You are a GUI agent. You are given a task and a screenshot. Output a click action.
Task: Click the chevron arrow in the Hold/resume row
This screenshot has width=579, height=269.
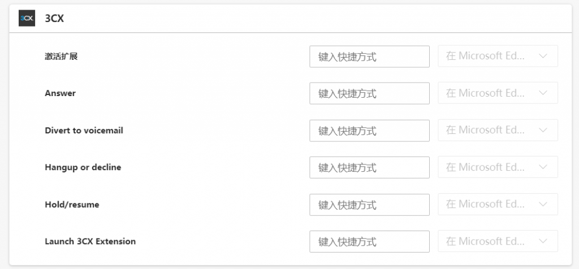543,205
